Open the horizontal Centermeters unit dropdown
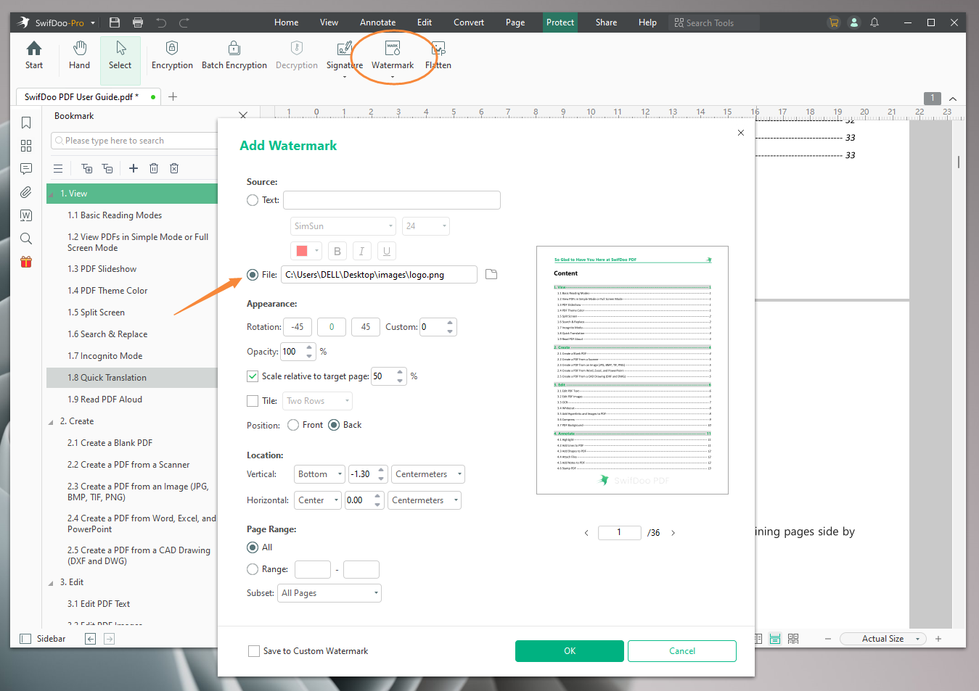 pyautogui.click(x=425, y=500)
